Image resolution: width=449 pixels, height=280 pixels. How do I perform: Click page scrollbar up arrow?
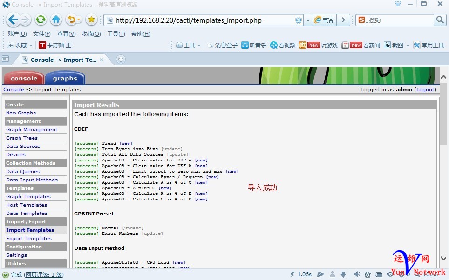pos(443,77)
